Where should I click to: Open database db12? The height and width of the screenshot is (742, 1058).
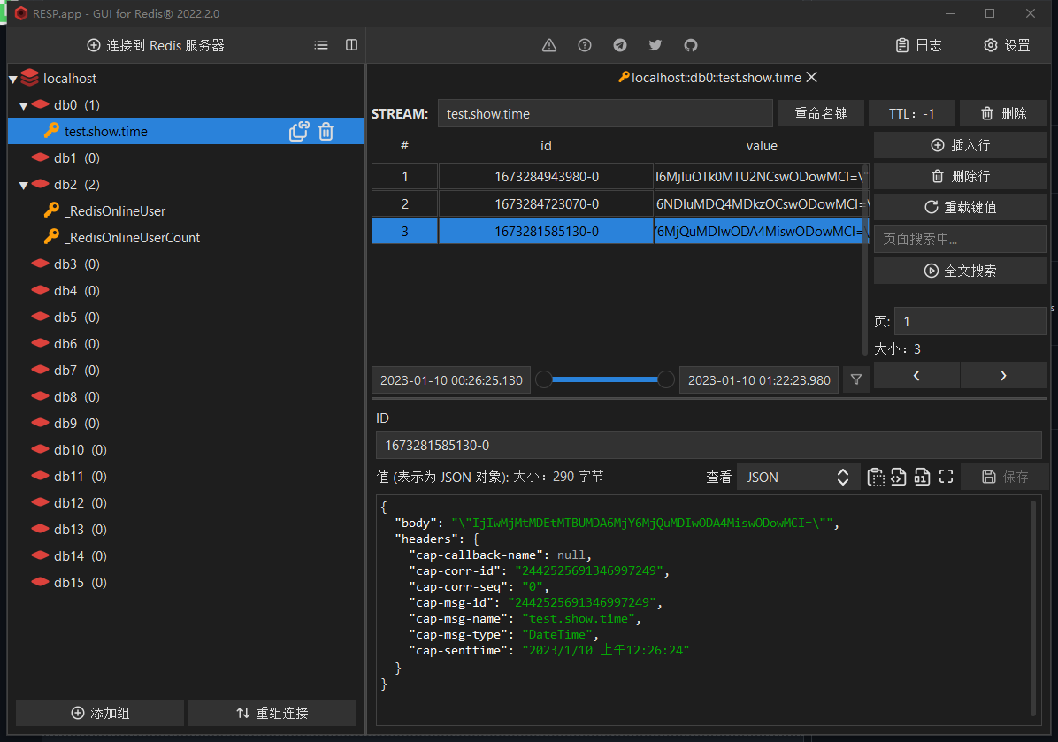[x=80, y=503]
